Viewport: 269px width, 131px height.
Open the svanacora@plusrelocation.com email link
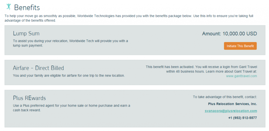231,111
